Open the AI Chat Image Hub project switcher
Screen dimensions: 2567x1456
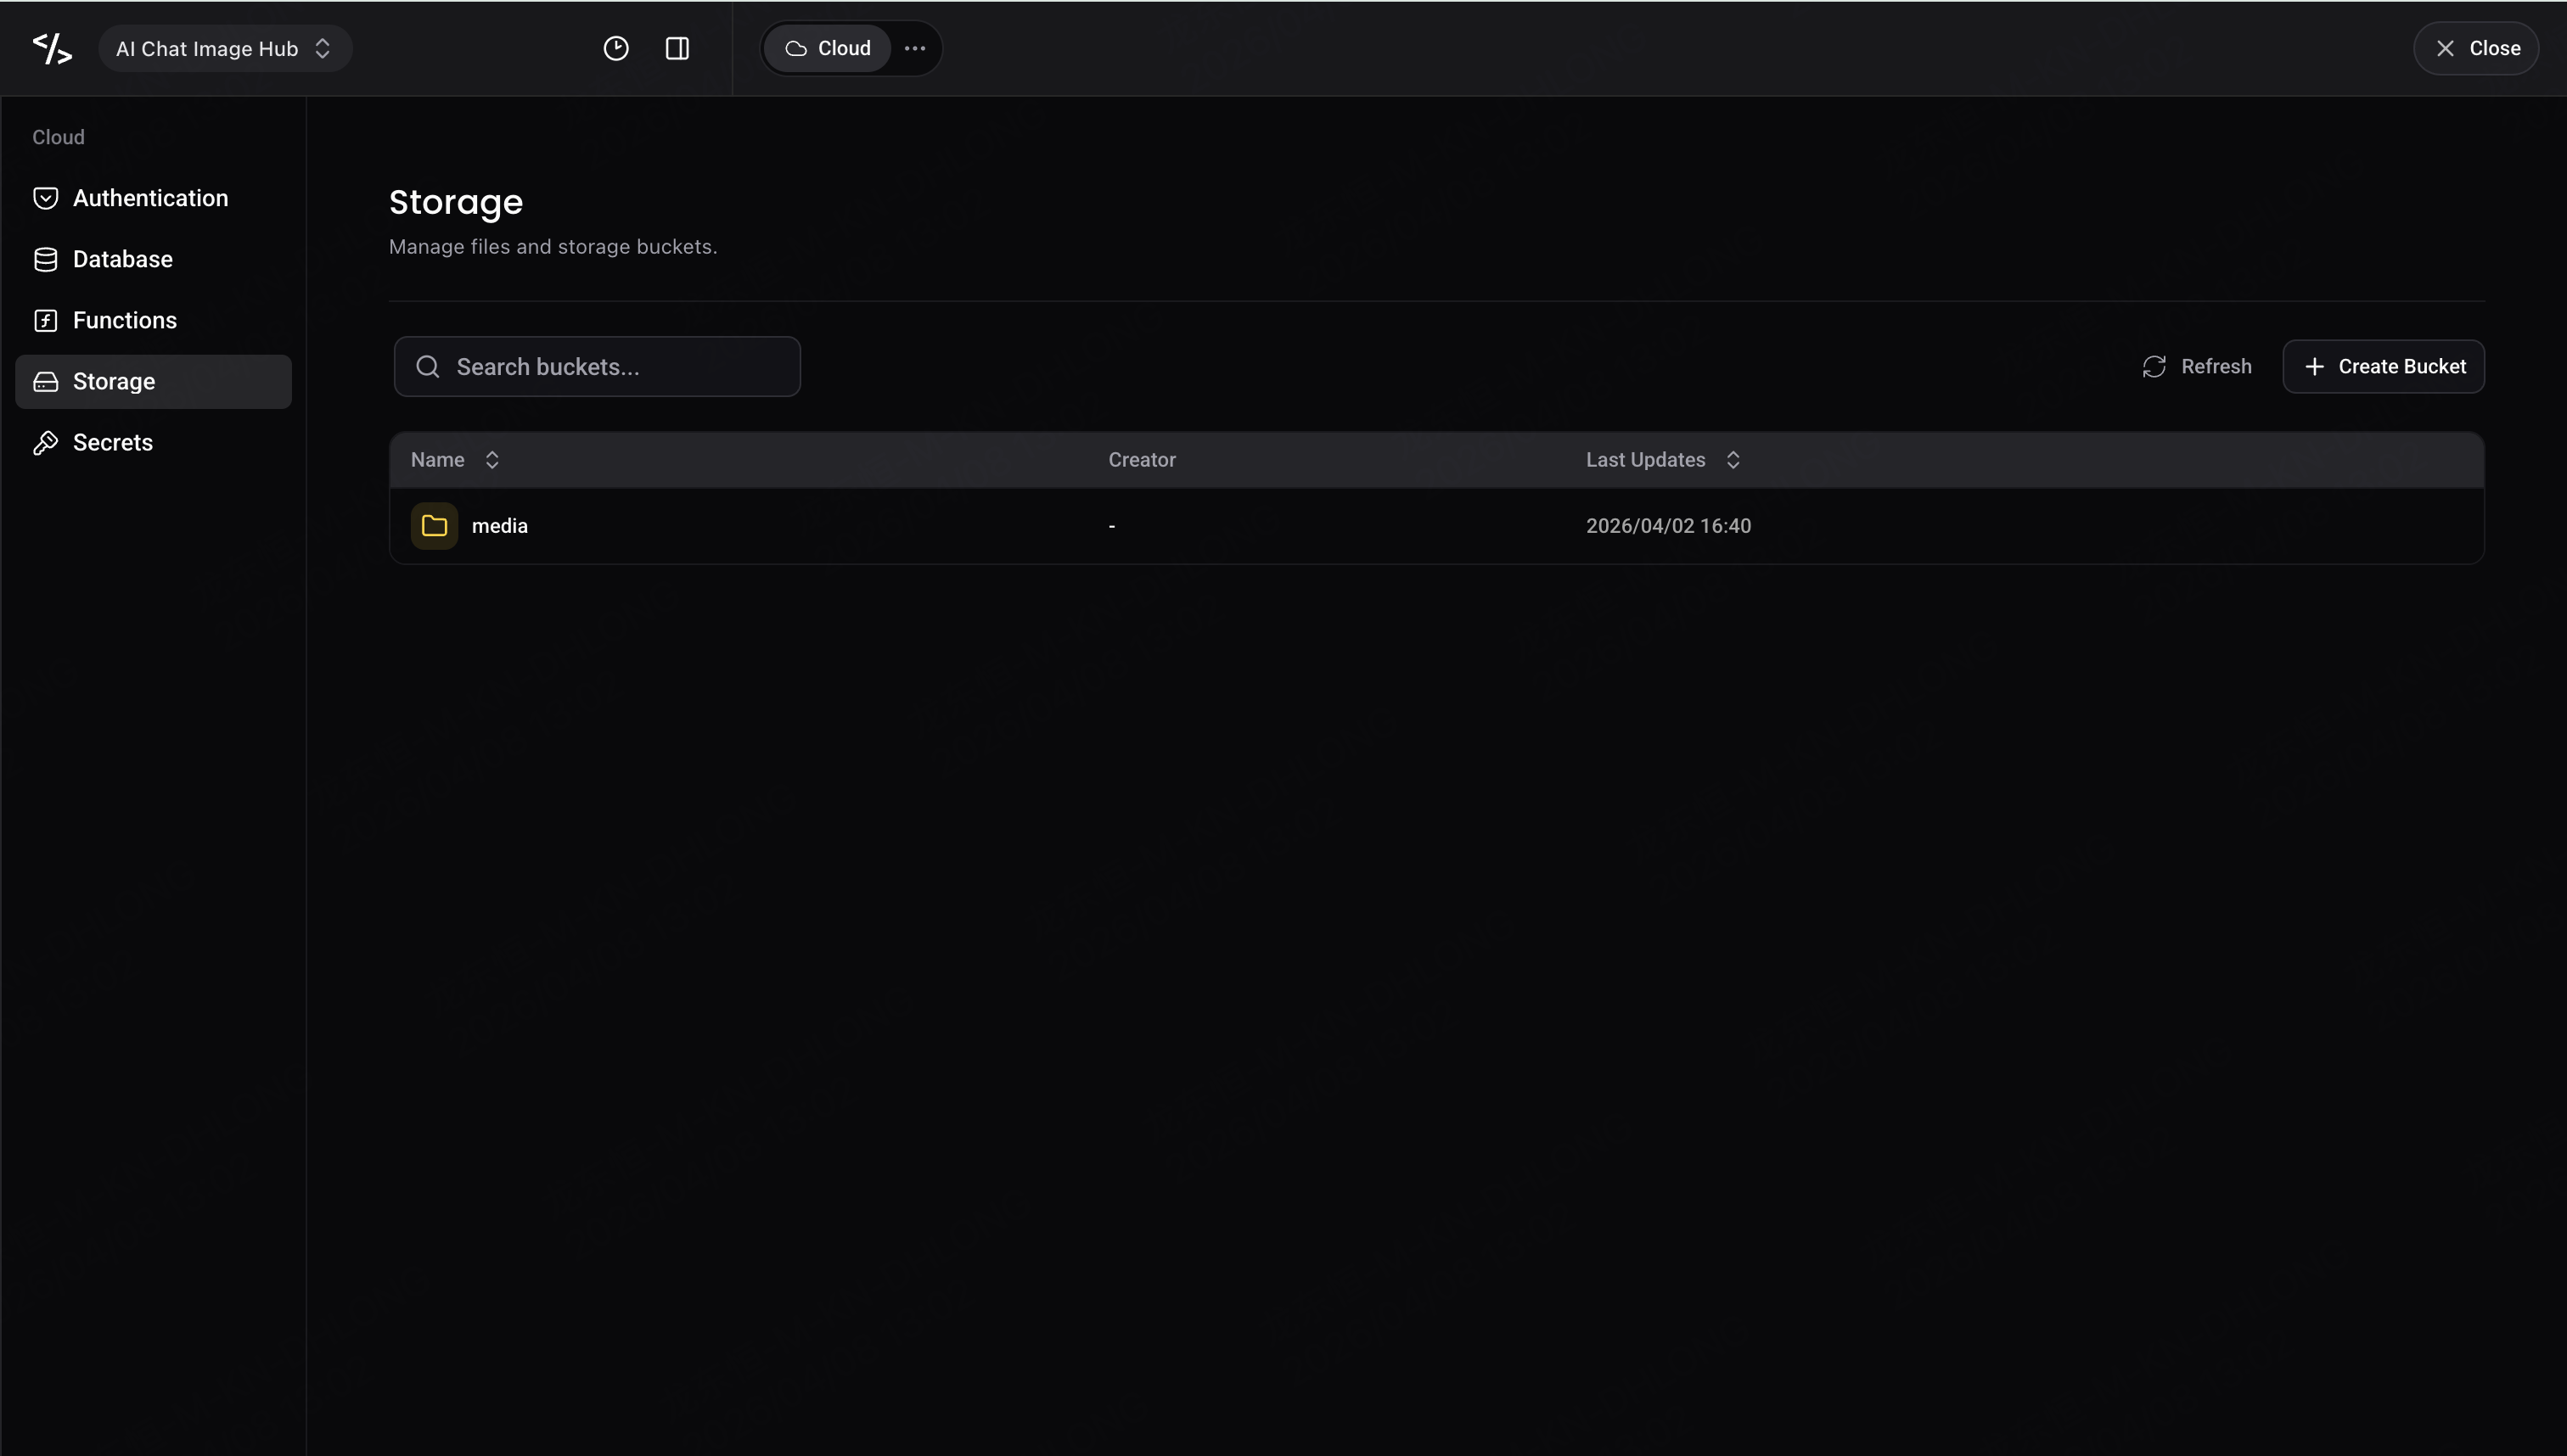[225, 48]
